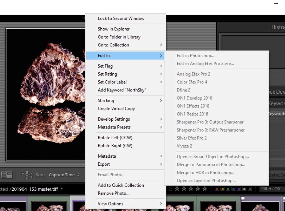Toggle the purple color label filter

pos(239,189)
